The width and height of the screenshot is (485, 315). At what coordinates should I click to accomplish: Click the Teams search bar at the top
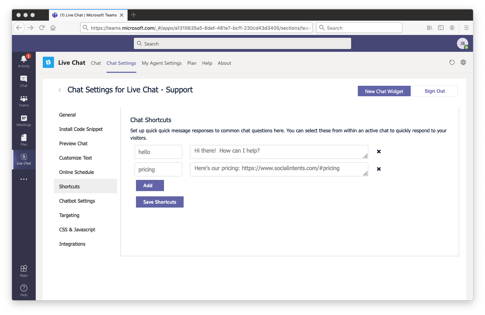[x=242, y=43]
